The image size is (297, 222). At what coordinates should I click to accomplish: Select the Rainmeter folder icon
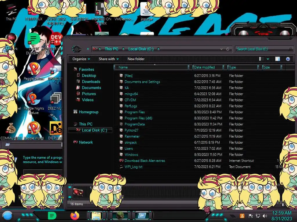point(121,136)
